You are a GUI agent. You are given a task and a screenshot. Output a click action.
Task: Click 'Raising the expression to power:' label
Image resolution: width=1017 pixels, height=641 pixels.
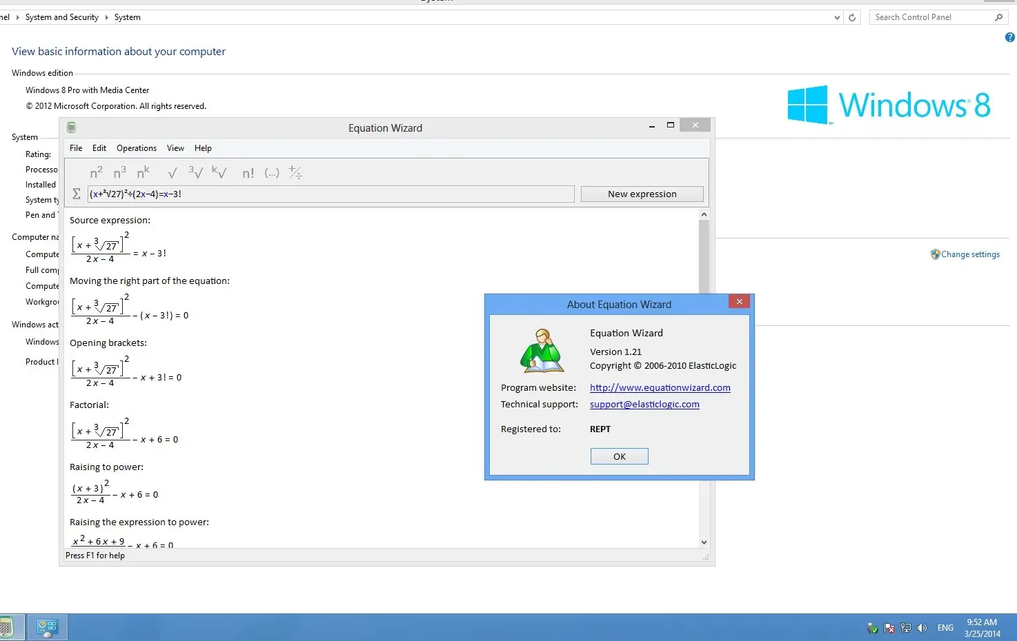(139, 522)
